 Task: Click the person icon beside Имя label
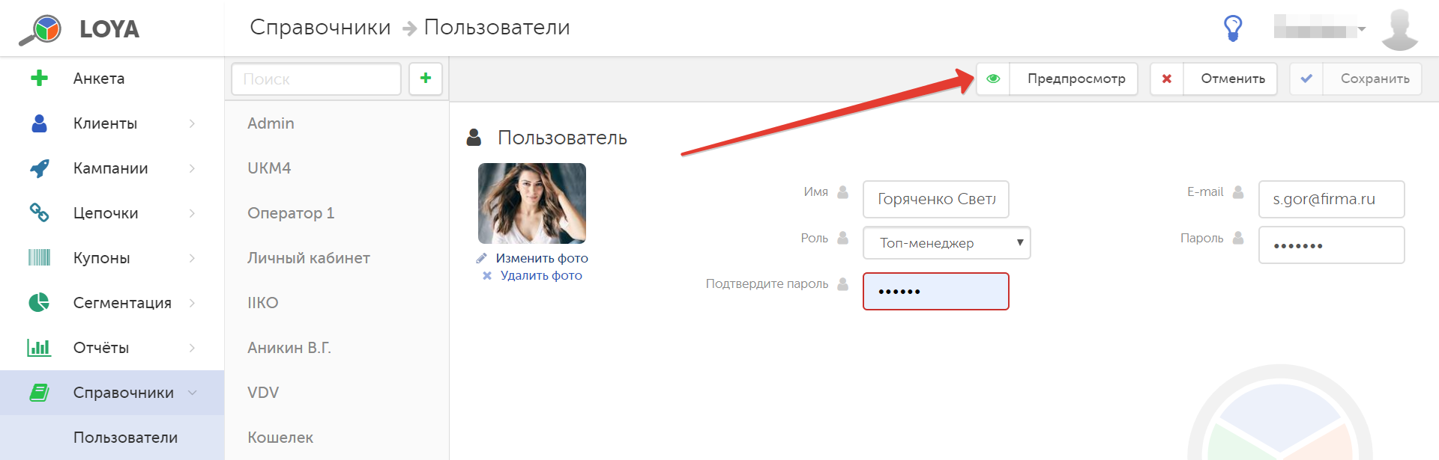(x=842, y=192)
